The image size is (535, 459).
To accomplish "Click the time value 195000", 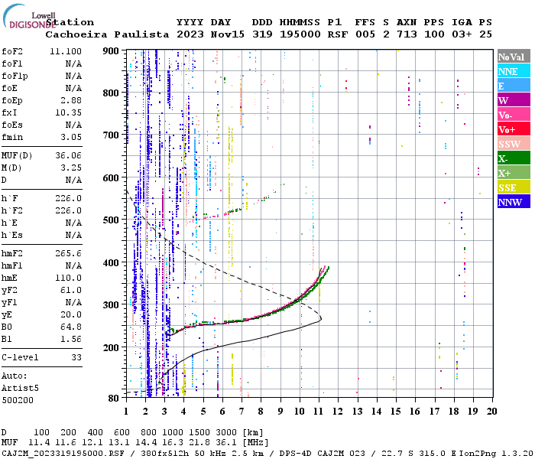I will (300, 34).
